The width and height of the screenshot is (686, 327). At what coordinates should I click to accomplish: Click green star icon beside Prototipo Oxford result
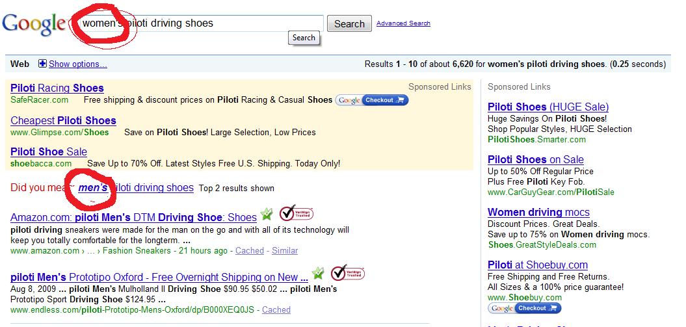(x=318, y=273)
